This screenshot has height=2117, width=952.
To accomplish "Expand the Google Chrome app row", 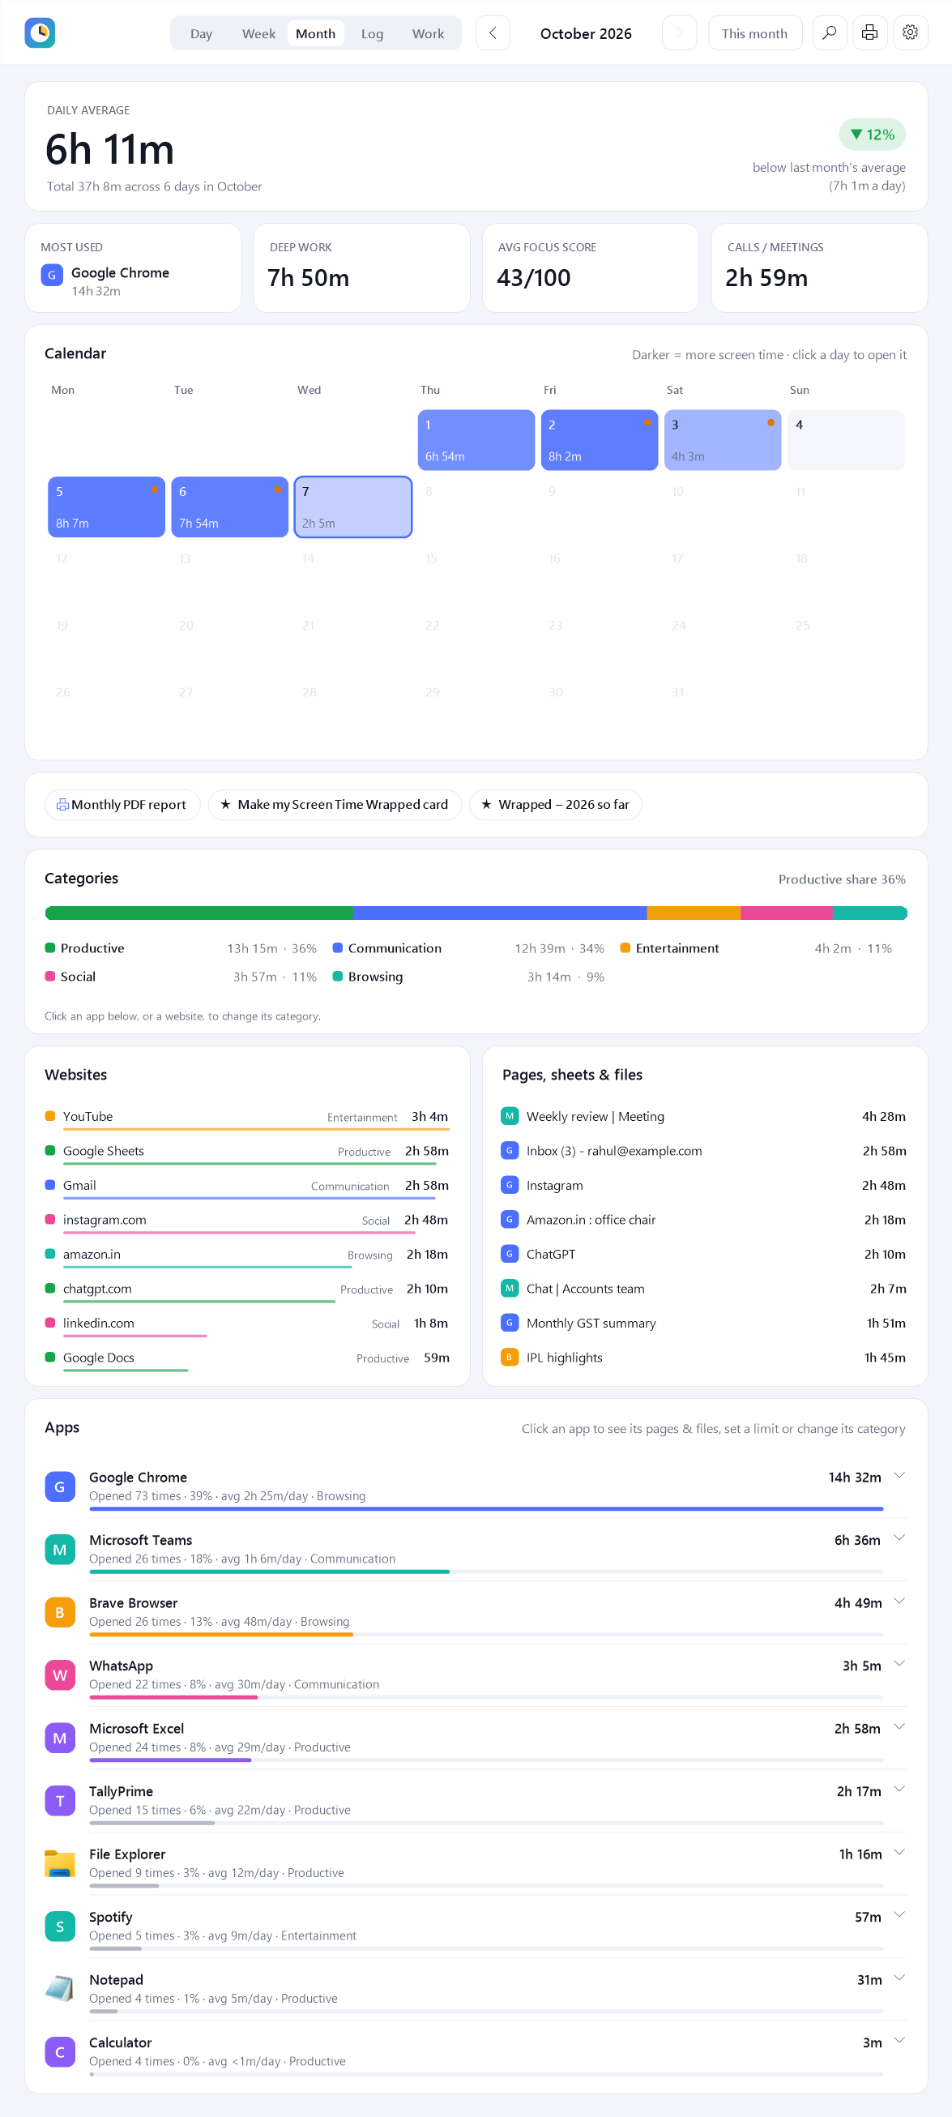I will point(899,1476).
